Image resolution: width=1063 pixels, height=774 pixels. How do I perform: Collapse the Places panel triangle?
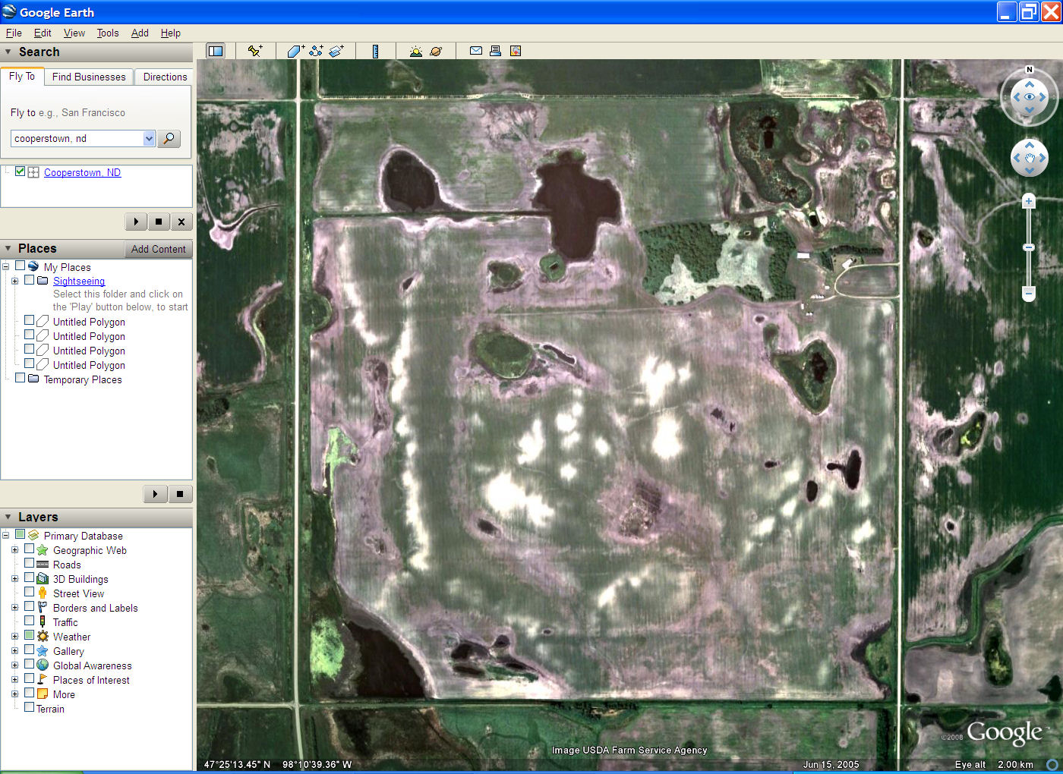[x=8, y=248]
